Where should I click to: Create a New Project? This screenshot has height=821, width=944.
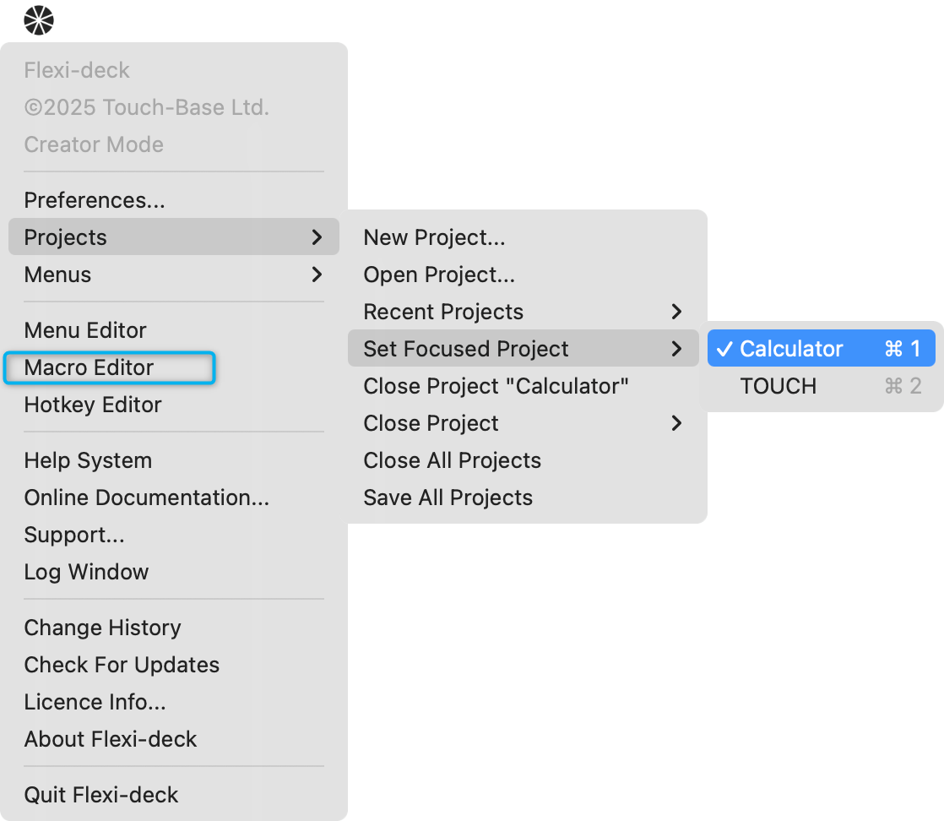click(x=434, y=237)
